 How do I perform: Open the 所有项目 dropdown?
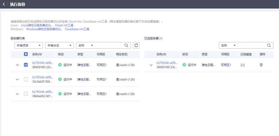click(x=29, y=45)
